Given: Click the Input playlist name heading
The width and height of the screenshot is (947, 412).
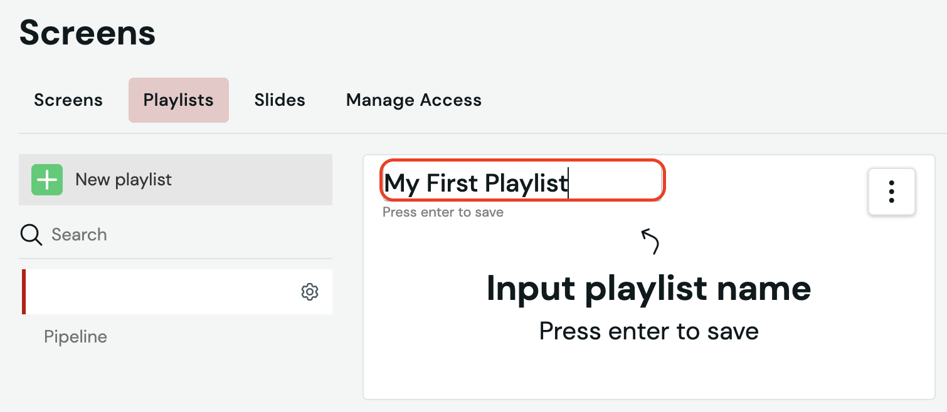Looking at the screenshot, I should tap(649, 289).
